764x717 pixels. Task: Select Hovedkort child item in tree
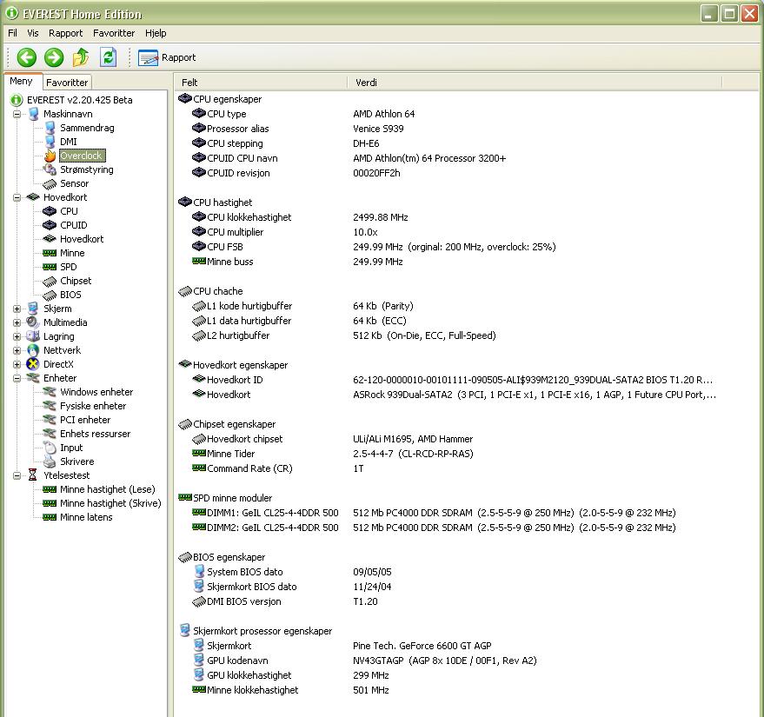point(82,239)
